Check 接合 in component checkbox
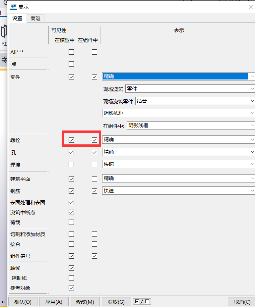This screenshot has width=255, height=307. tap(95, 244)
